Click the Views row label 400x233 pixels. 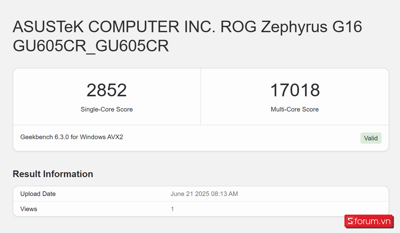click(x=29, y=209)
